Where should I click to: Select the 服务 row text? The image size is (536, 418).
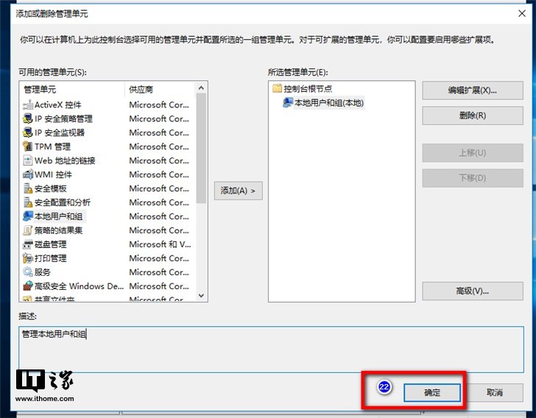pyautogui.click(x=43, y=272)
